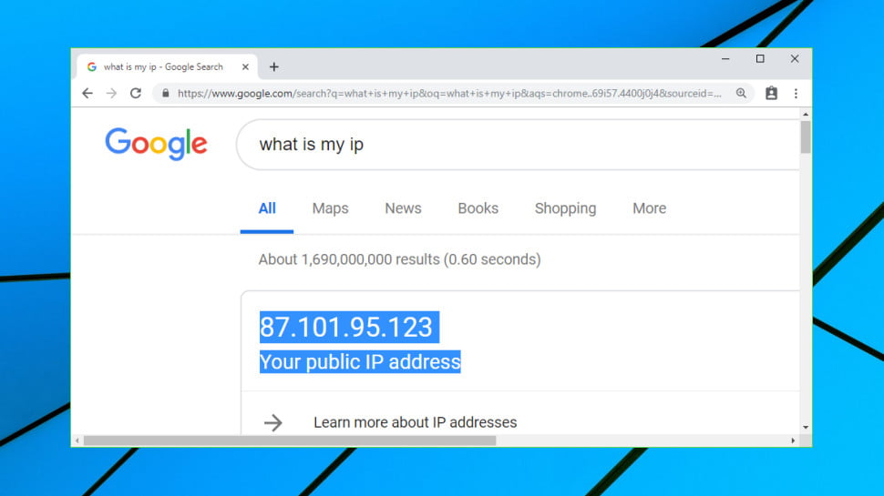Click the zoom magnifier icon in address bar
This screenshot has height=496, width=884.
point(741,93)
